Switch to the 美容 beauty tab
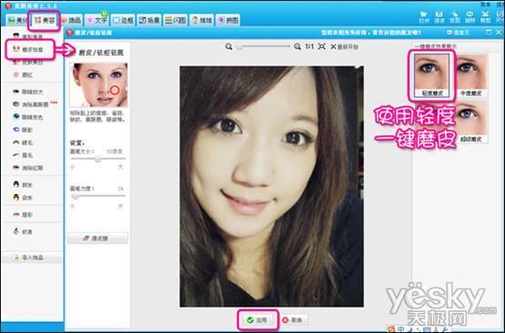The width and height of the screenshot is (505, 333). [x=45, y=20]
